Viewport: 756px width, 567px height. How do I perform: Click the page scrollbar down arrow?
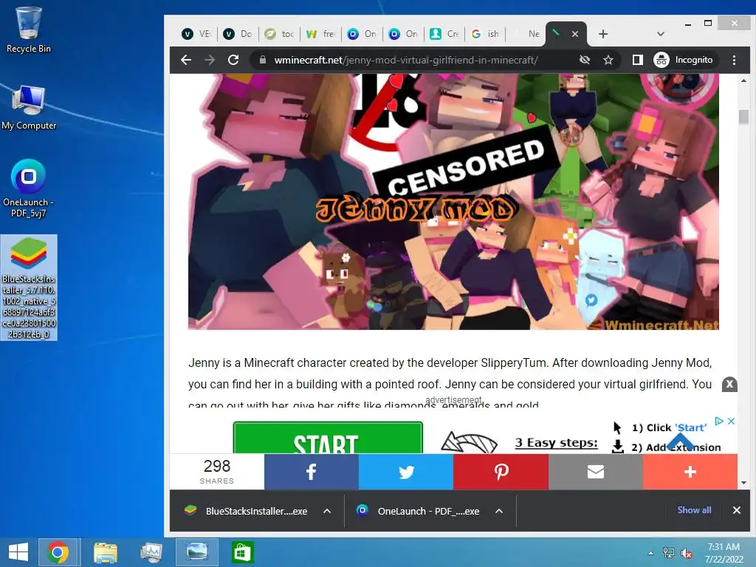click(x=743, y=483)
